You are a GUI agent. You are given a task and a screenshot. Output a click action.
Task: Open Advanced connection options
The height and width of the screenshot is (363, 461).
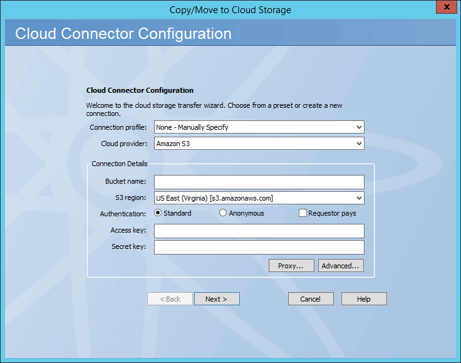(340, 266)
